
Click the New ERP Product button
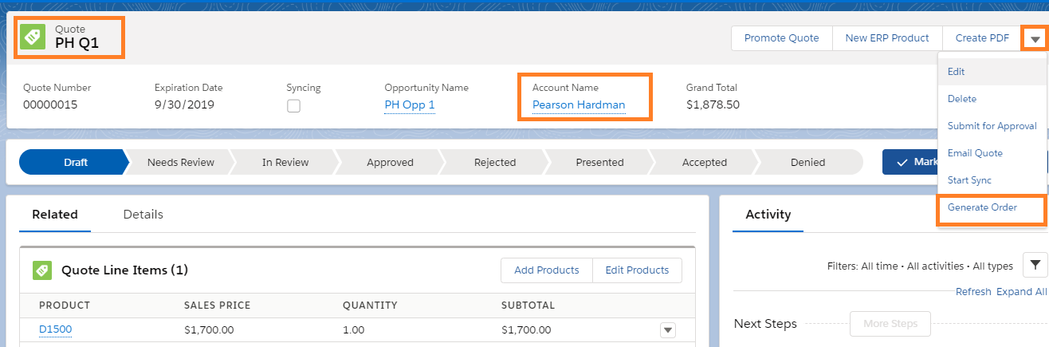887,38
